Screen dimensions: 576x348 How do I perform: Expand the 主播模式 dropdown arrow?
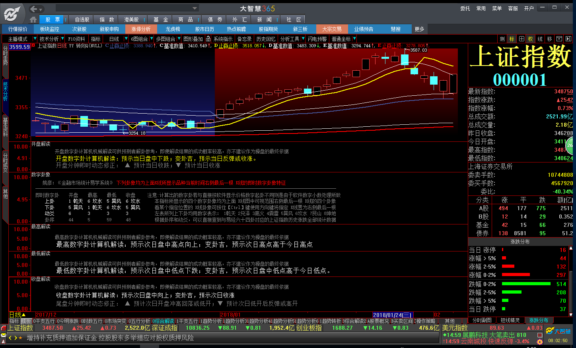[35, 39]
